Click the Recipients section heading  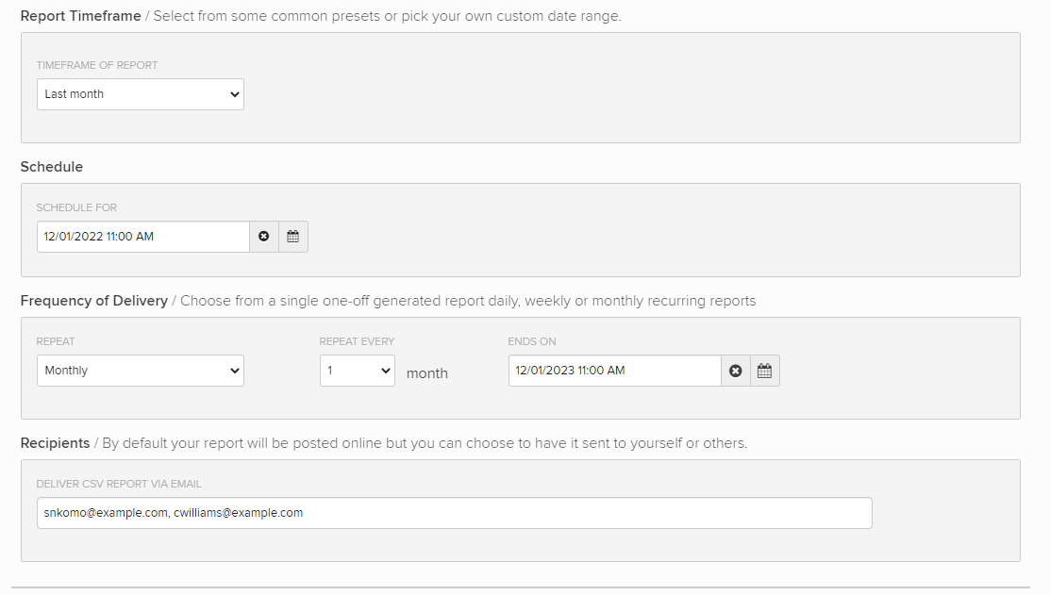pos(55,443)
